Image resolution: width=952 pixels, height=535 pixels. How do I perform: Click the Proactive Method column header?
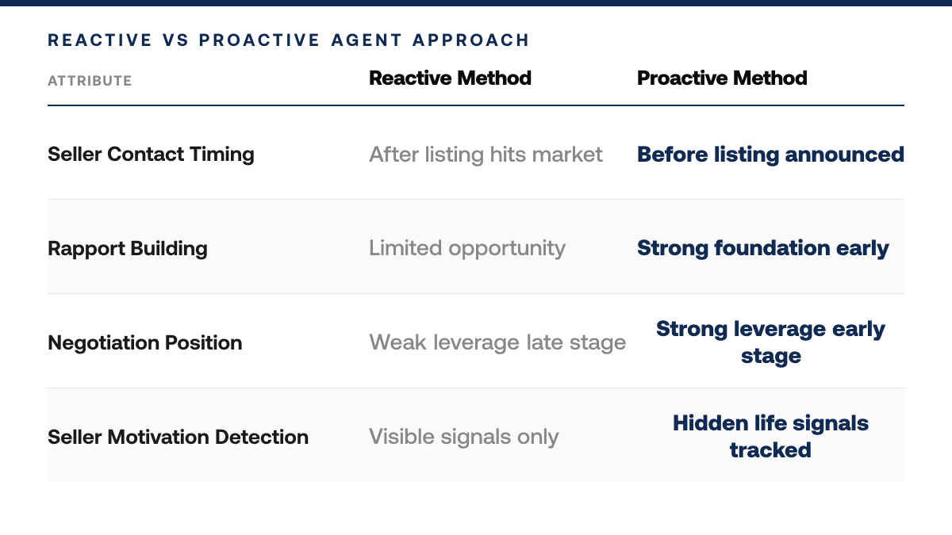coord(722,78)
